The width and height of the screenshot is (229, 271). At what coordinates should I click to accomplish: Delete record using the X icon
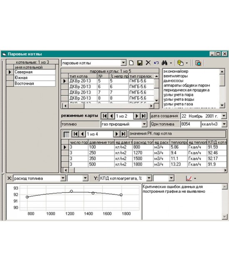pyautogui.click(x=148, y=63)
